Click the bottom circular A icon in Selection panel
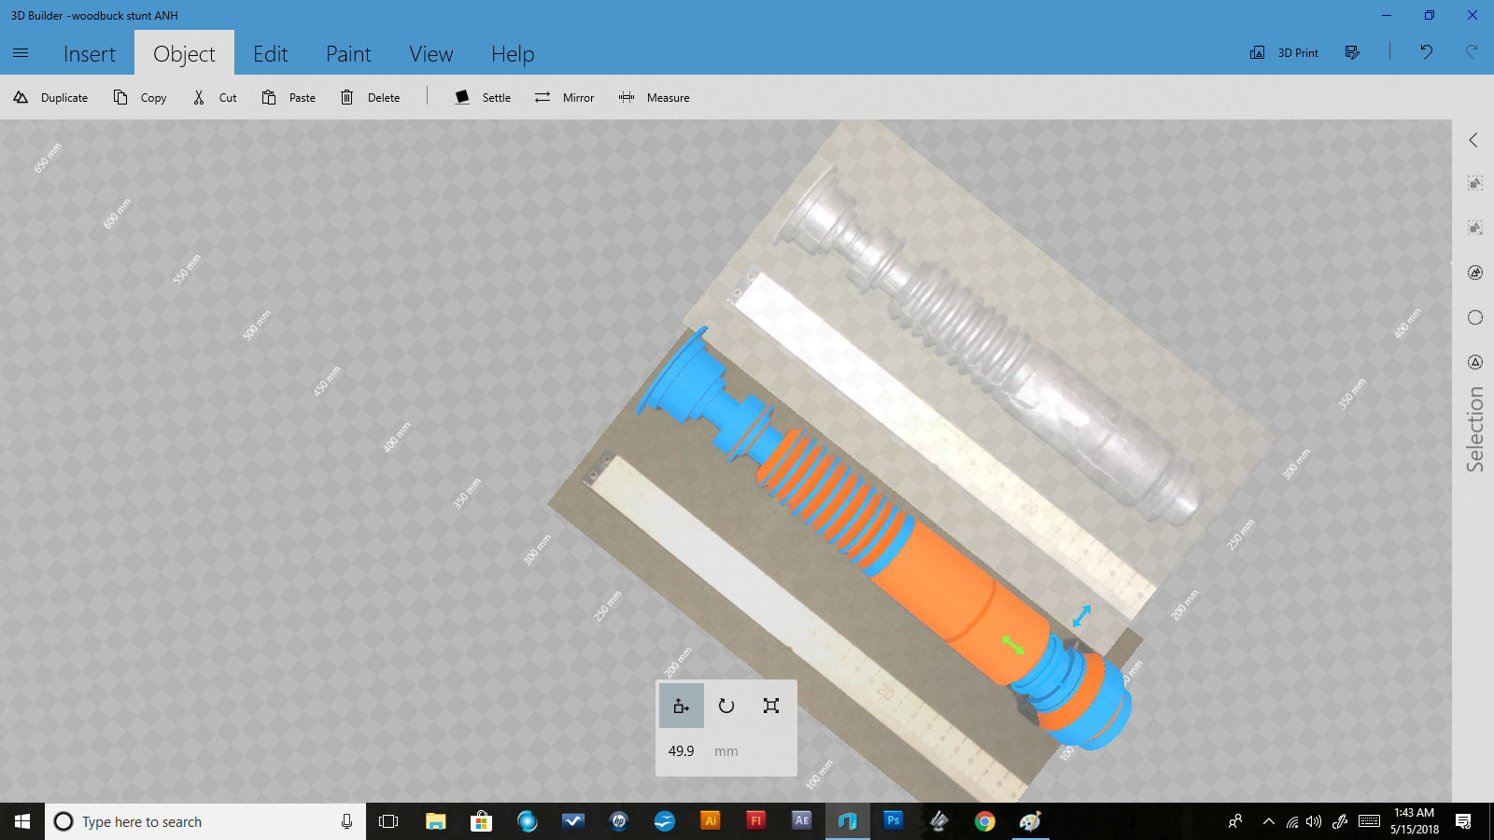Image resolution: width=1494 pixels, height=840 pixels. tap(1475, 362)
